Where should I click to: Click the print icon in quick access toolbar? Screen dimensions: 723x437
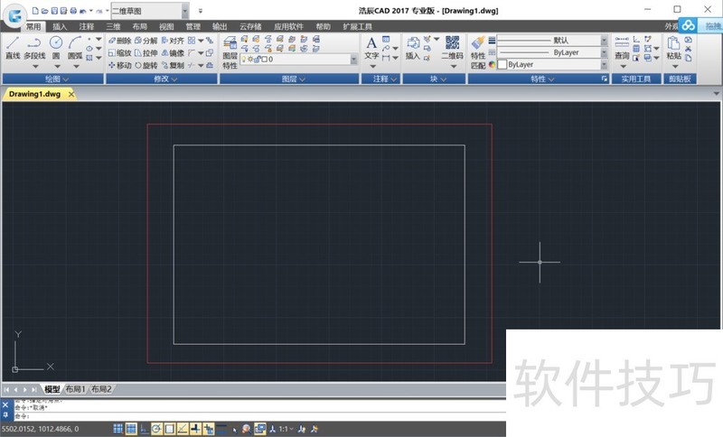[73, 11]
